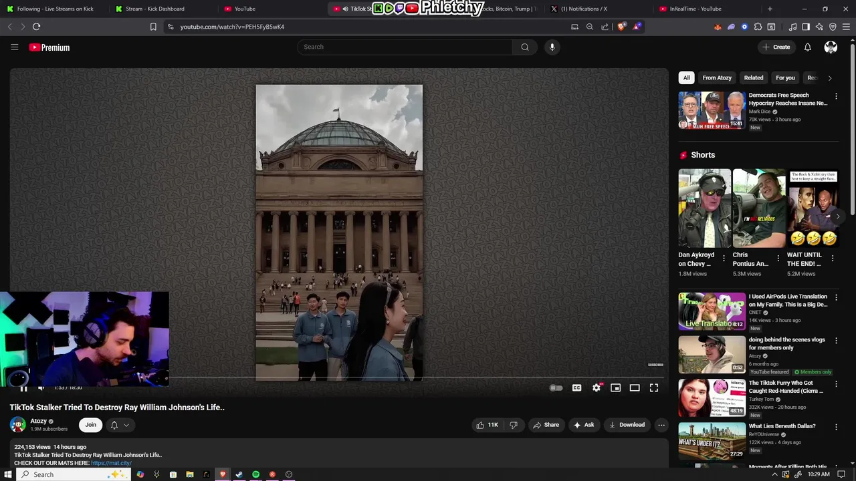Open the mat.city link in description
The height and width of the screenshot is (481, 856).
tap(111, 463)
